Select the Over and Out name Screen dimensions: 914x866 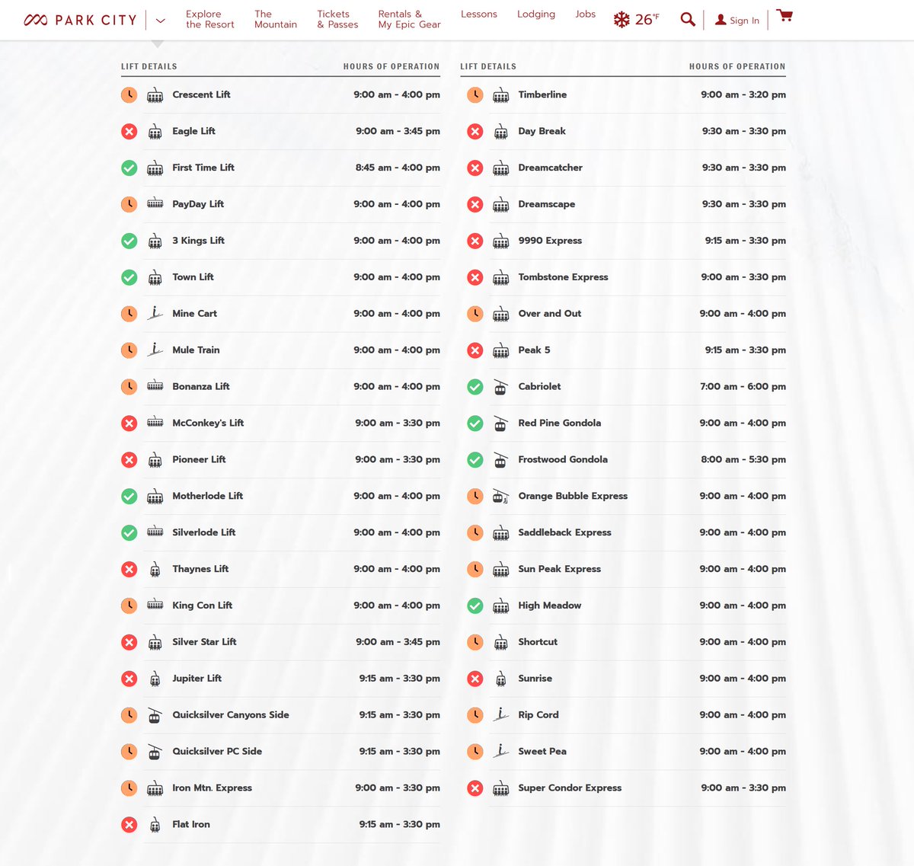tap(550, 314)
